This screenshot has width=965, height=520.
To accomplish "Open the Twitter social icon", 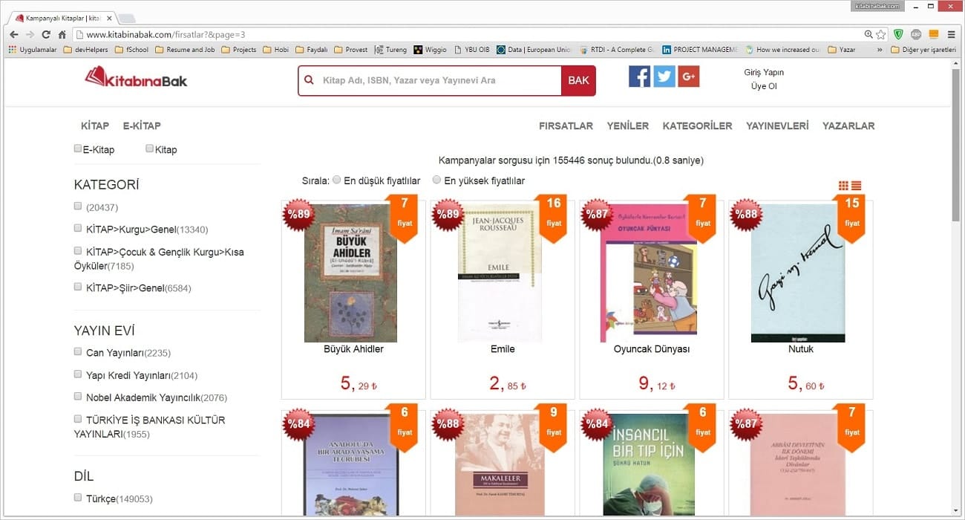I will pos(664,77).
